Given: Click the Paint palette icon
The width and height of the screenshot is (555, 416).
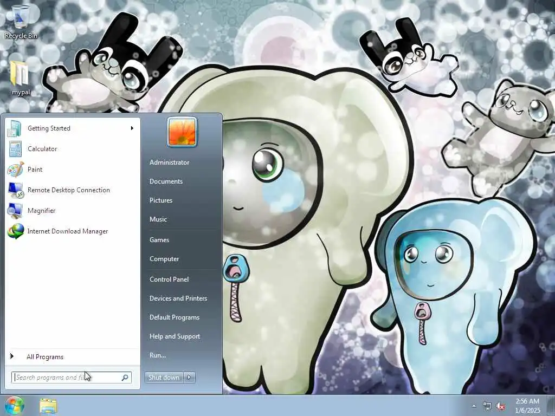Looking at the screenshot, I should [15, 170].
